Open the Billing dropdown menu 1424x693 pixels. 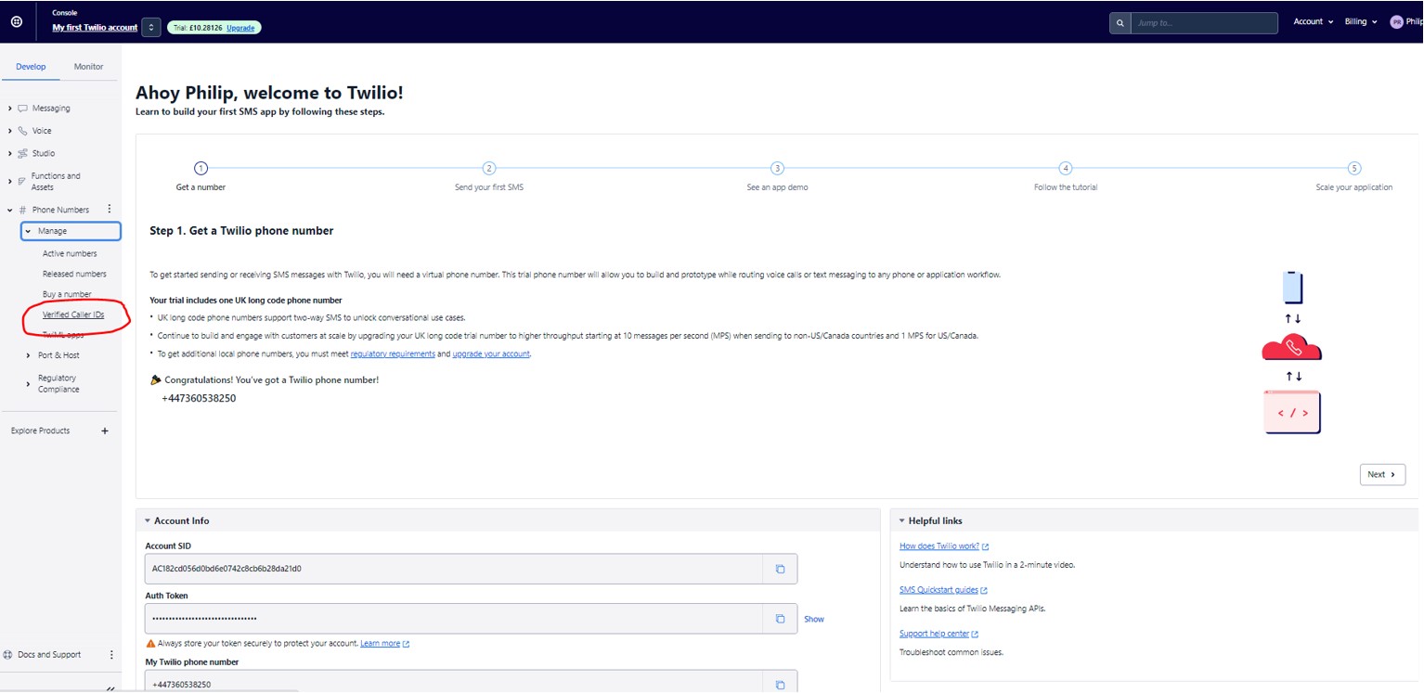(x=1361, y=21)
